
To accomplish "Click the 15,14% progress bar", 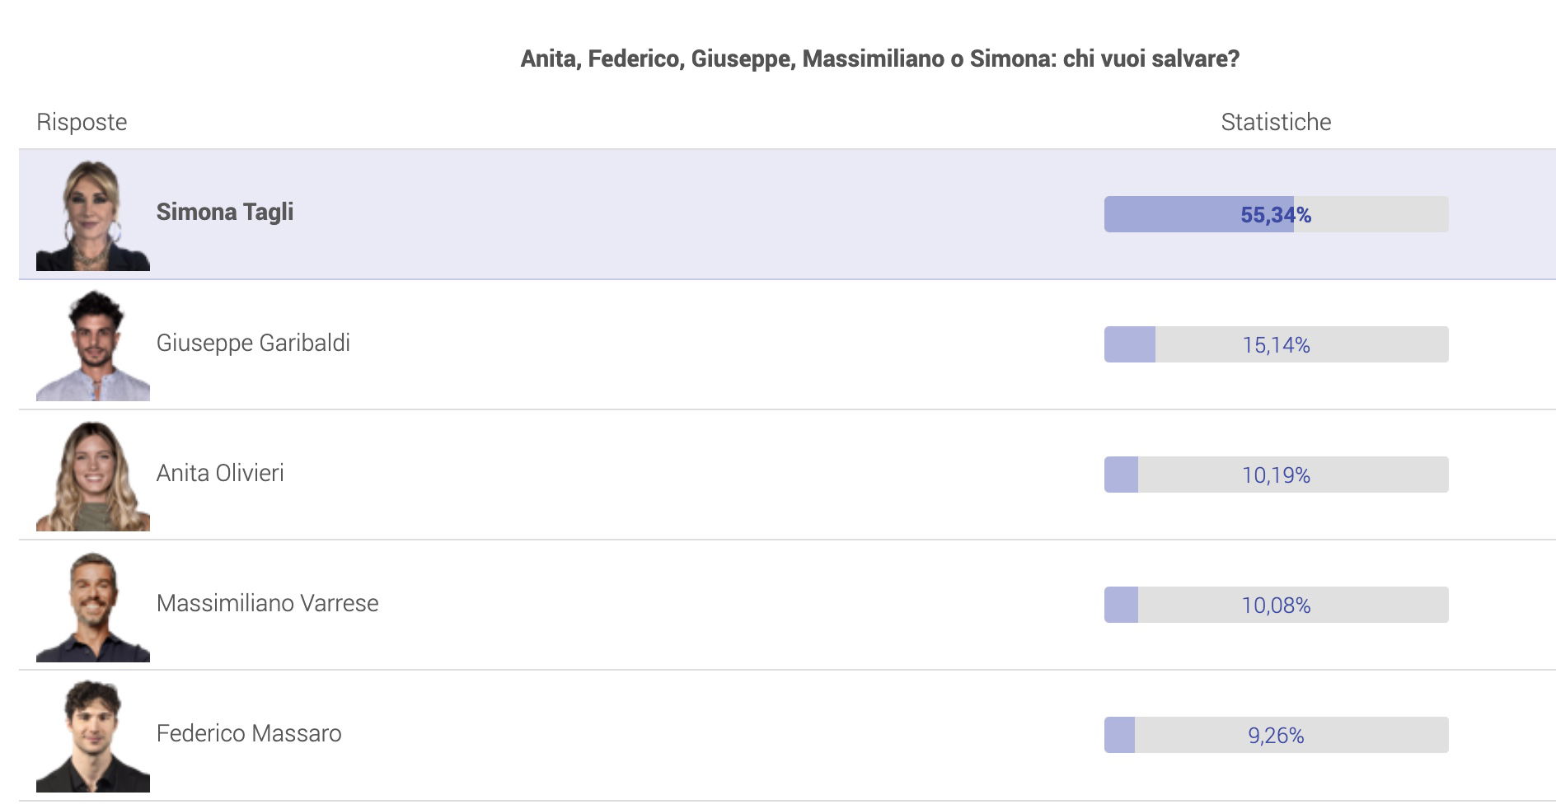I will [1276, 344].
